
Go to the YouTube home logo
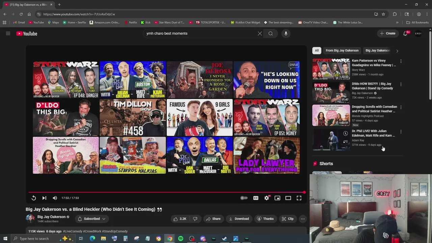pyautogui.click(x=27, y=33)
